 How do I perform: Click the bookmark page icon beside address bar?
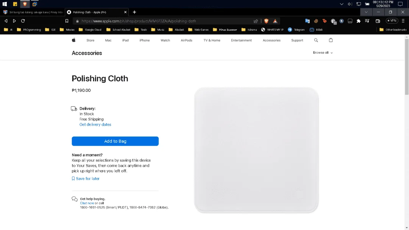pos(67,21)
